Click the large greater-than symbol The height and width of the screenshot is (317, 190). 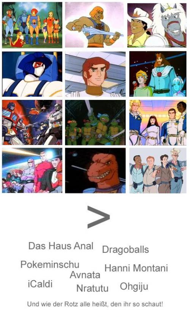(x=98, y=217)
